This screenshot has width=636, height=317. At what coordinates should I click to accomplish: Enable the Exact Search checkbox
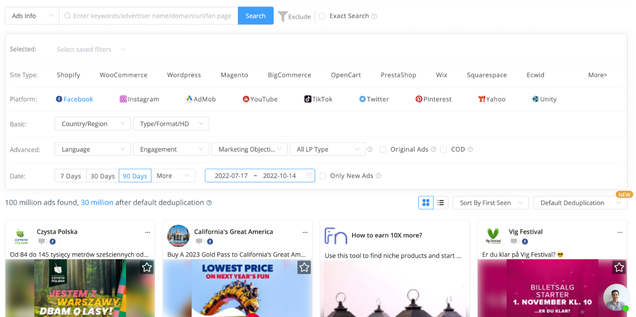pyautogui.click(x=322, y=16)
